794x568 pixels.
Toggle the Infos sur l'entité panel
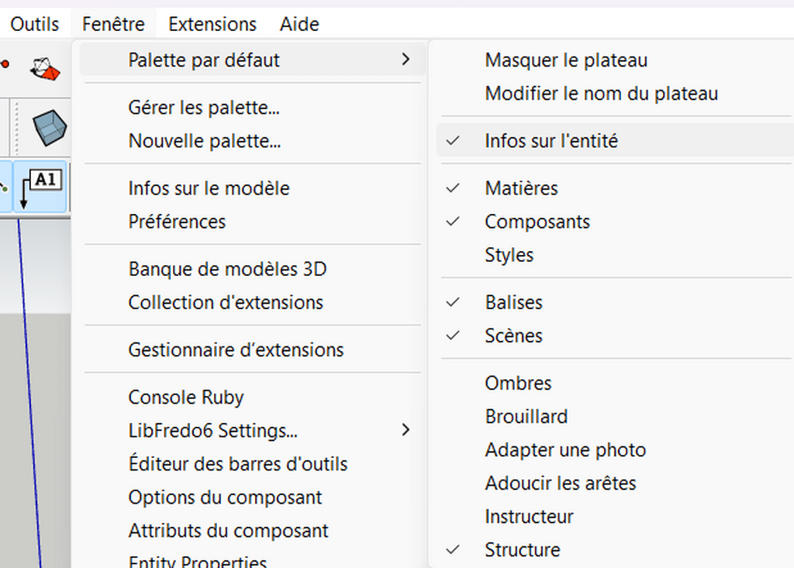click(551, 141)
